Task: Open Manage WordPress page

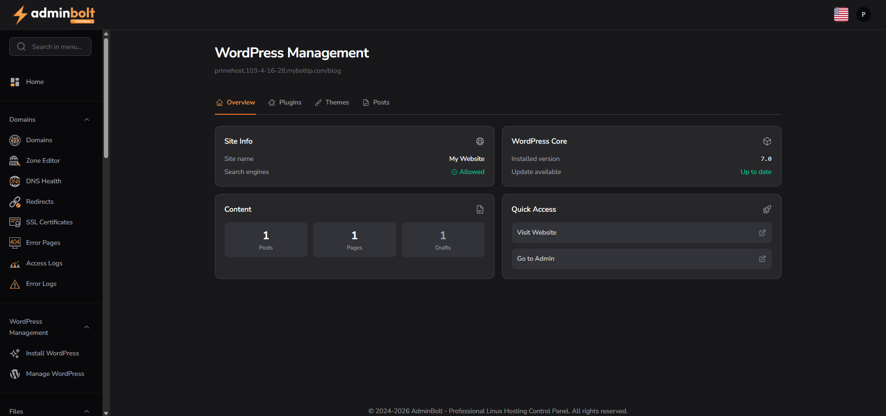Action: coord(50,374)
